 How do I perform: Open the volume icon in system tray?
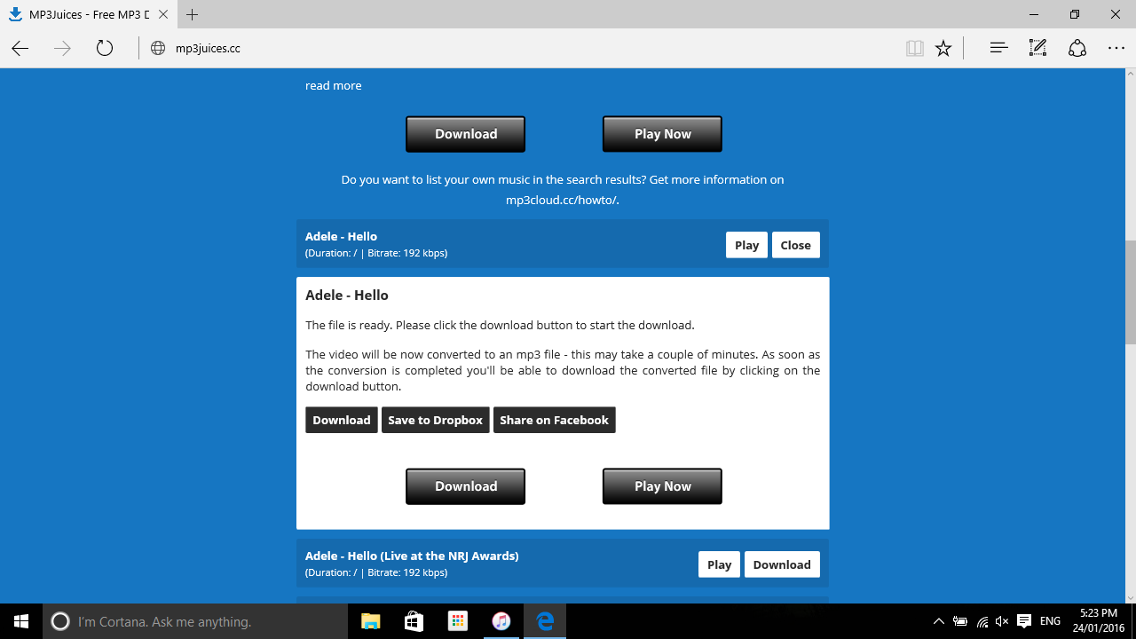pos(1002,621)
